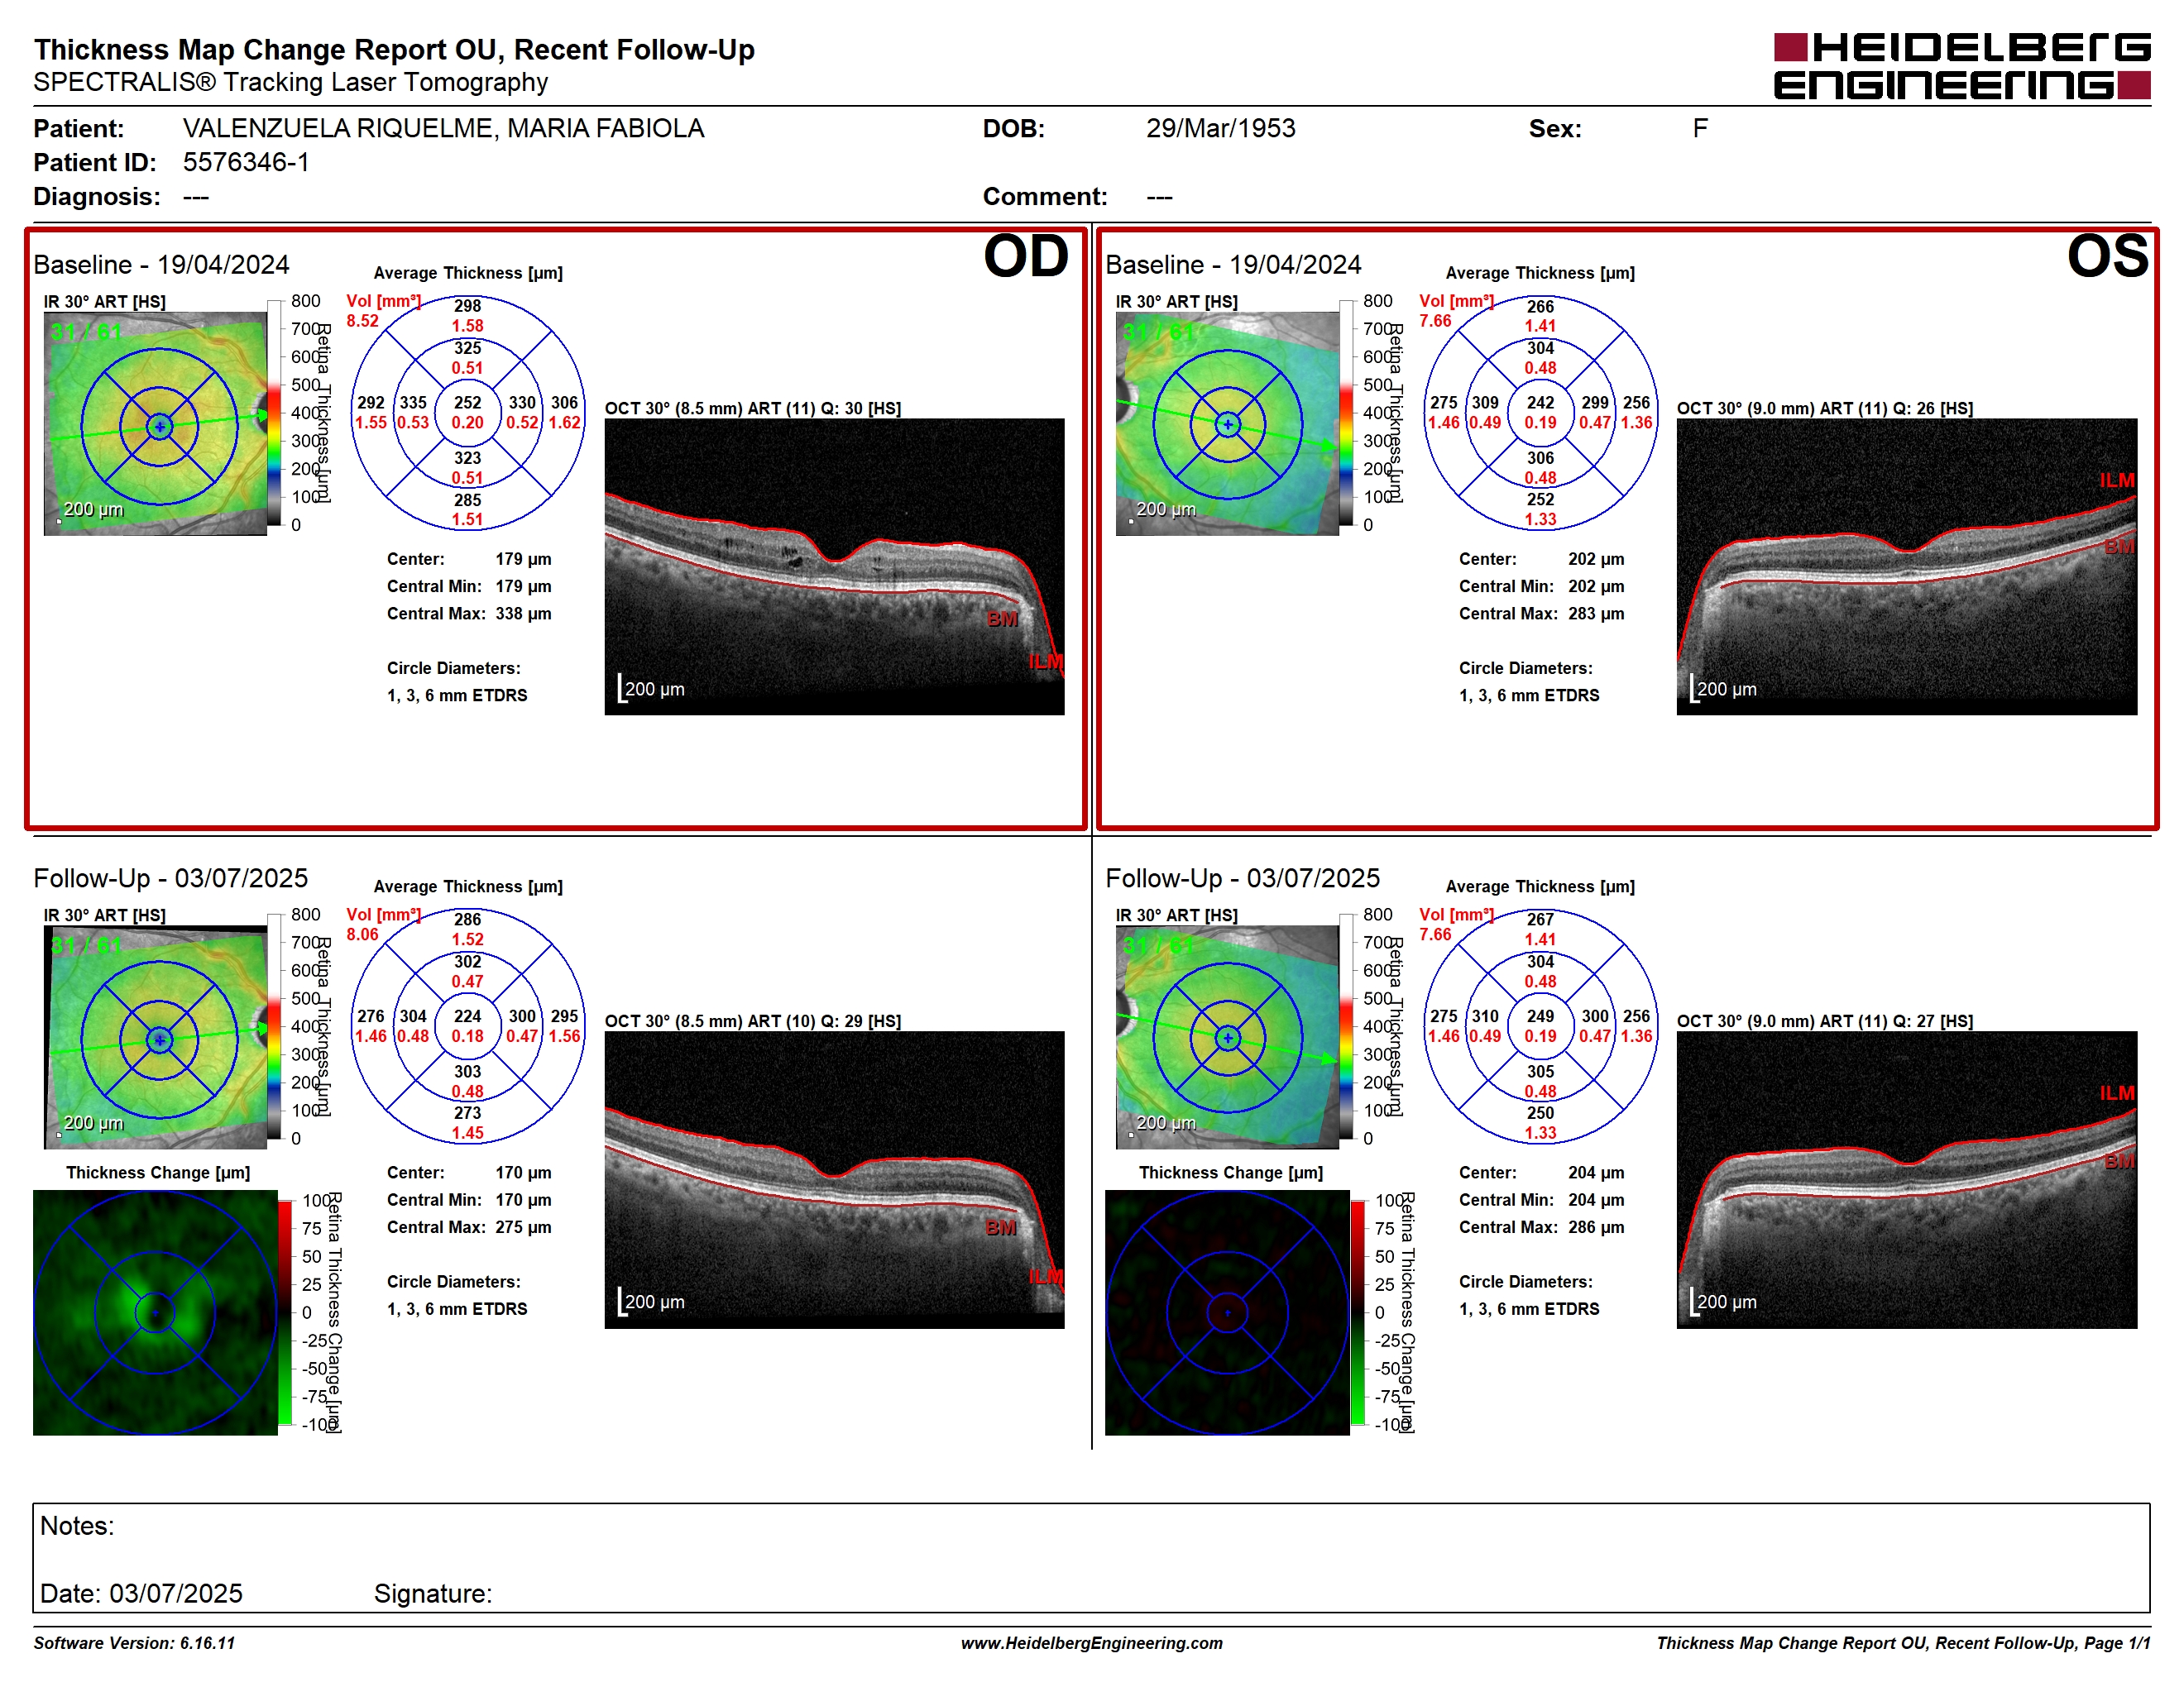
Task: Click the patient ID 5576346-1
Action: click(246, 162)
